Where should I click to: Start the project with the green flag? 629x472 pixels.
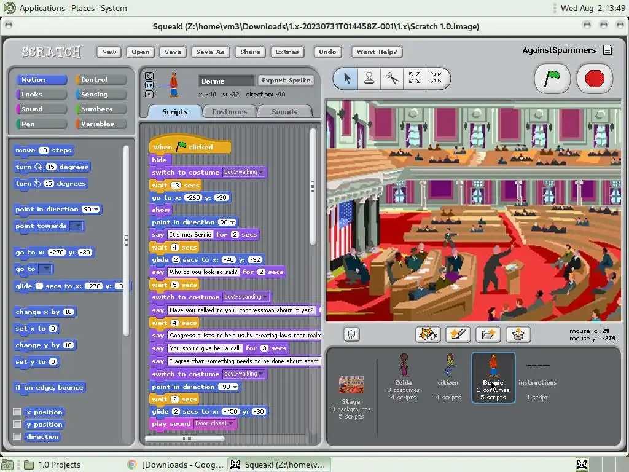(552, 79)
